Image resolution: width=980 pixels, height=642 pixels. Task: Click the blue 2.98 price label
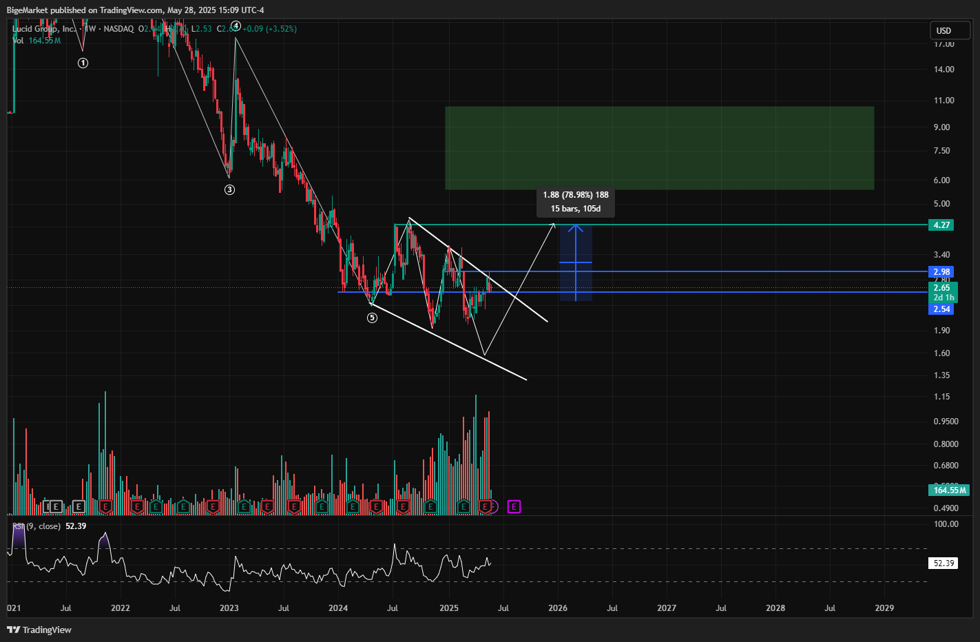(x=941, y=272)
